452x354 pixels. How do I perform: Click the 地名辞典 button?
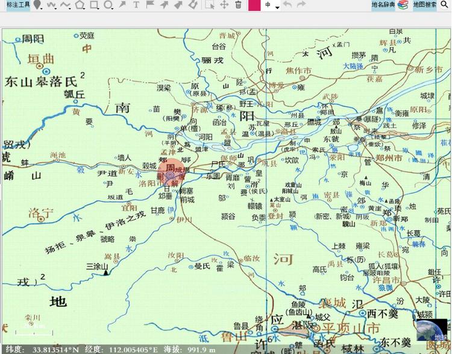pos(383,5)
